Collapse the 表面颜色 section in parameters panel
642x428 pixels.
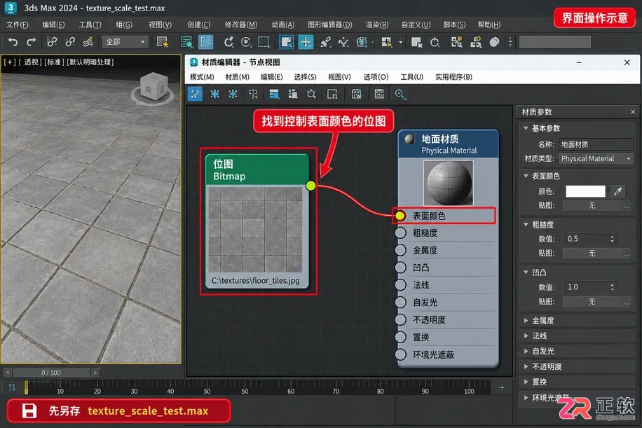pos(526,176)
